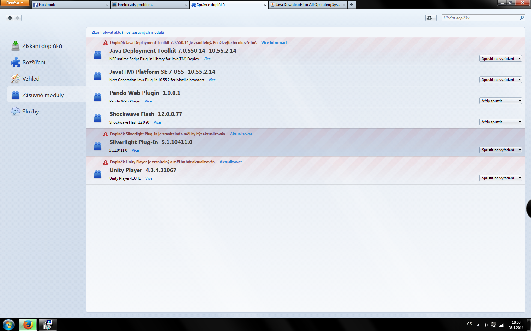
Task: Switch to the Firefox ads, problem tab
Action: click(x=149, y=5)
